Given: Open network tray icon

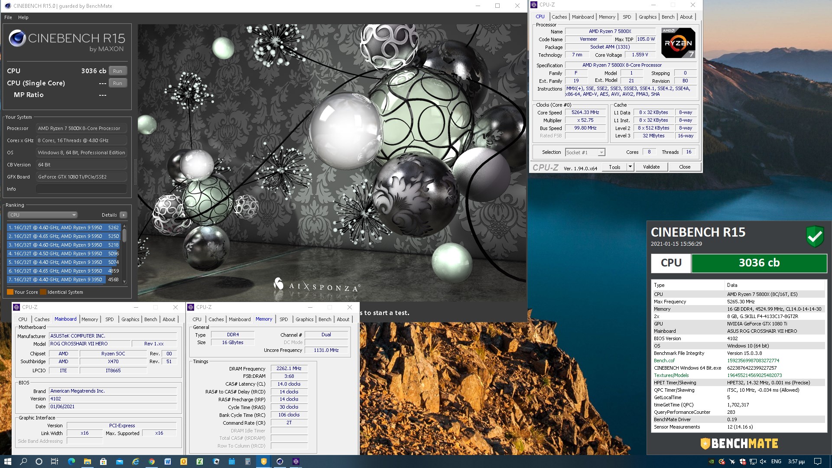Looking at the screenshot, I should point(753,461).
